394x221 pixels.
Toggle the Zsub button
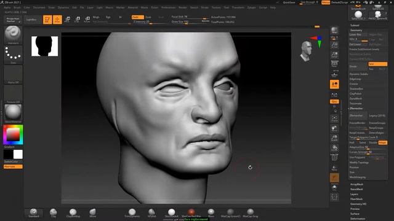(148, 17)
